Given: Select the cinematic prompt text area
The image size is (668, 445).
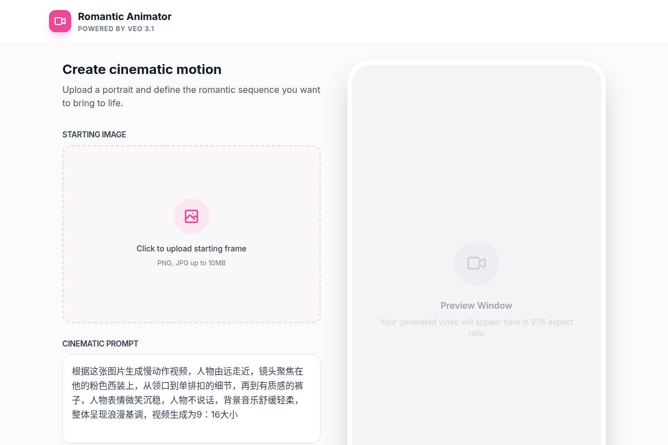Looking at the screenshot, I should [x=191, y=399].
